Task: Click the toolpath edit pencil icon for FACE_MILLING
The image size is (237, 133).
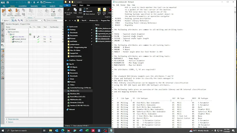Action: (x=38, y=37)
